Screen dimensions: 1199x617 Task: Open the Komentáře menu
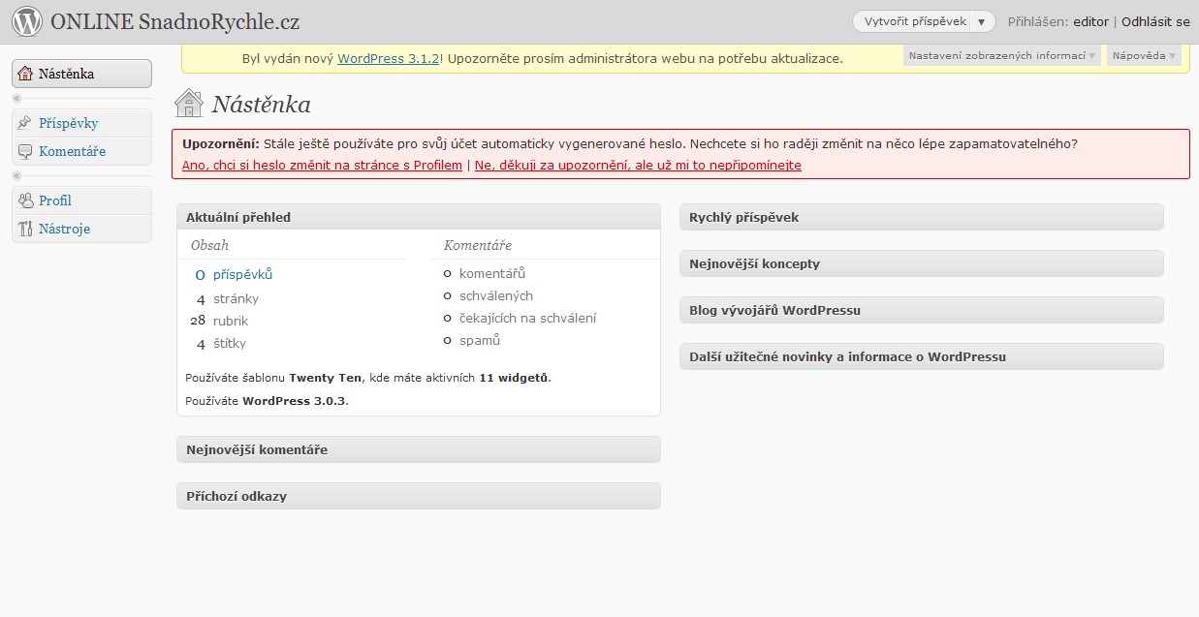click(x=81, y=151)
